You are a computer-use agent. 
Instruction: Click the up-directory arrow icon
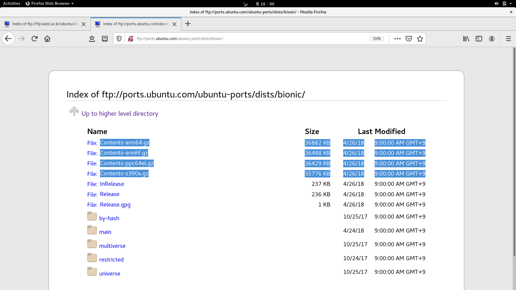[74, 111]
